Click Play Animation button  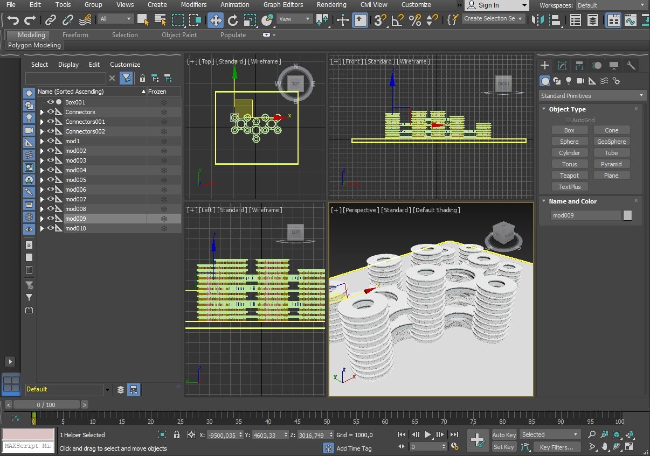pyautogui.click(x=427, y=434)
